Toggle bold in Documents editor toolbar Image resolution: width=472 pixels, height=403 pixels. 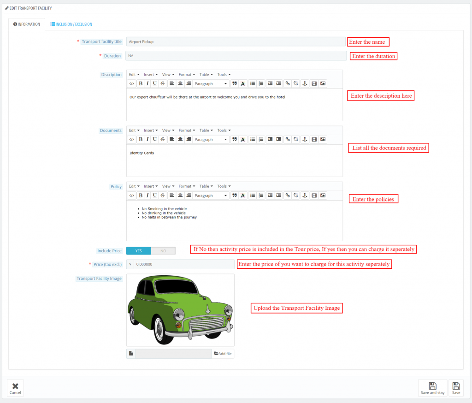coord(141,139)
